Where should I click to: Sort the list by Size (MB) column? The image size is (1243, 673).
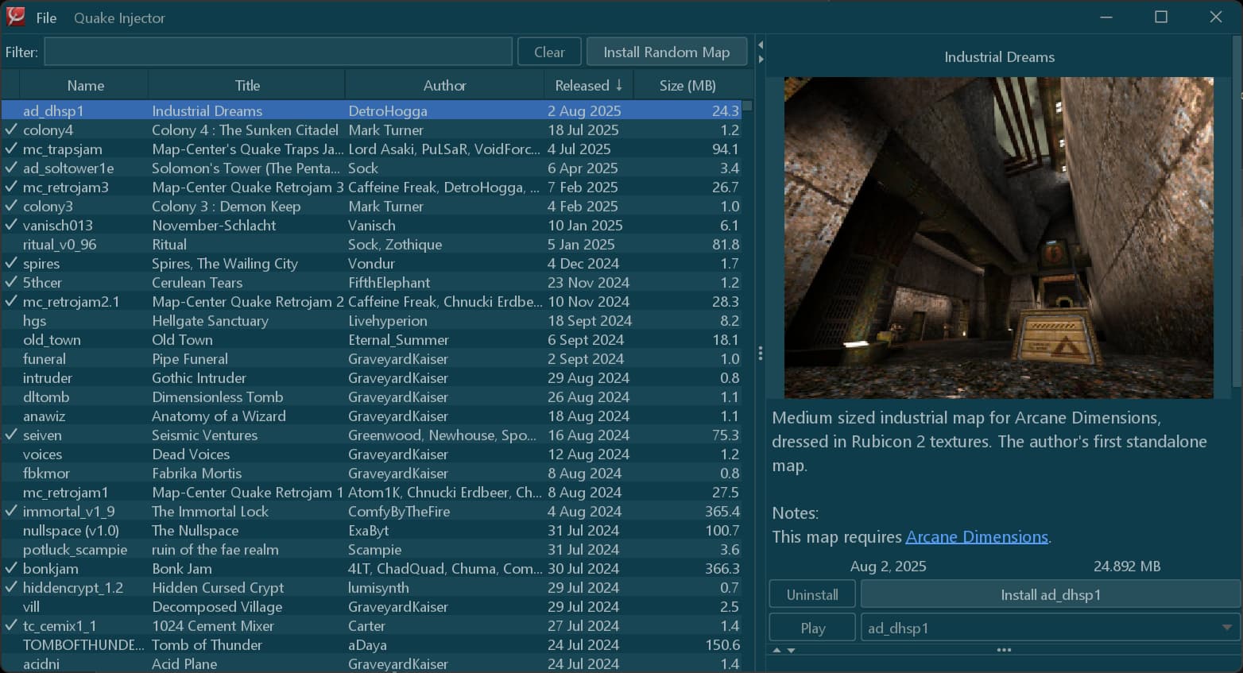(x=687, y=85)
